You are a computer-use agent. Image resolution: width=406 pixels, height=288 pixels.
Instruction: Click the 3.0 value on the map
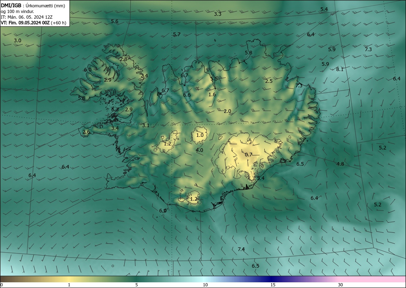(x=17, y=40)
